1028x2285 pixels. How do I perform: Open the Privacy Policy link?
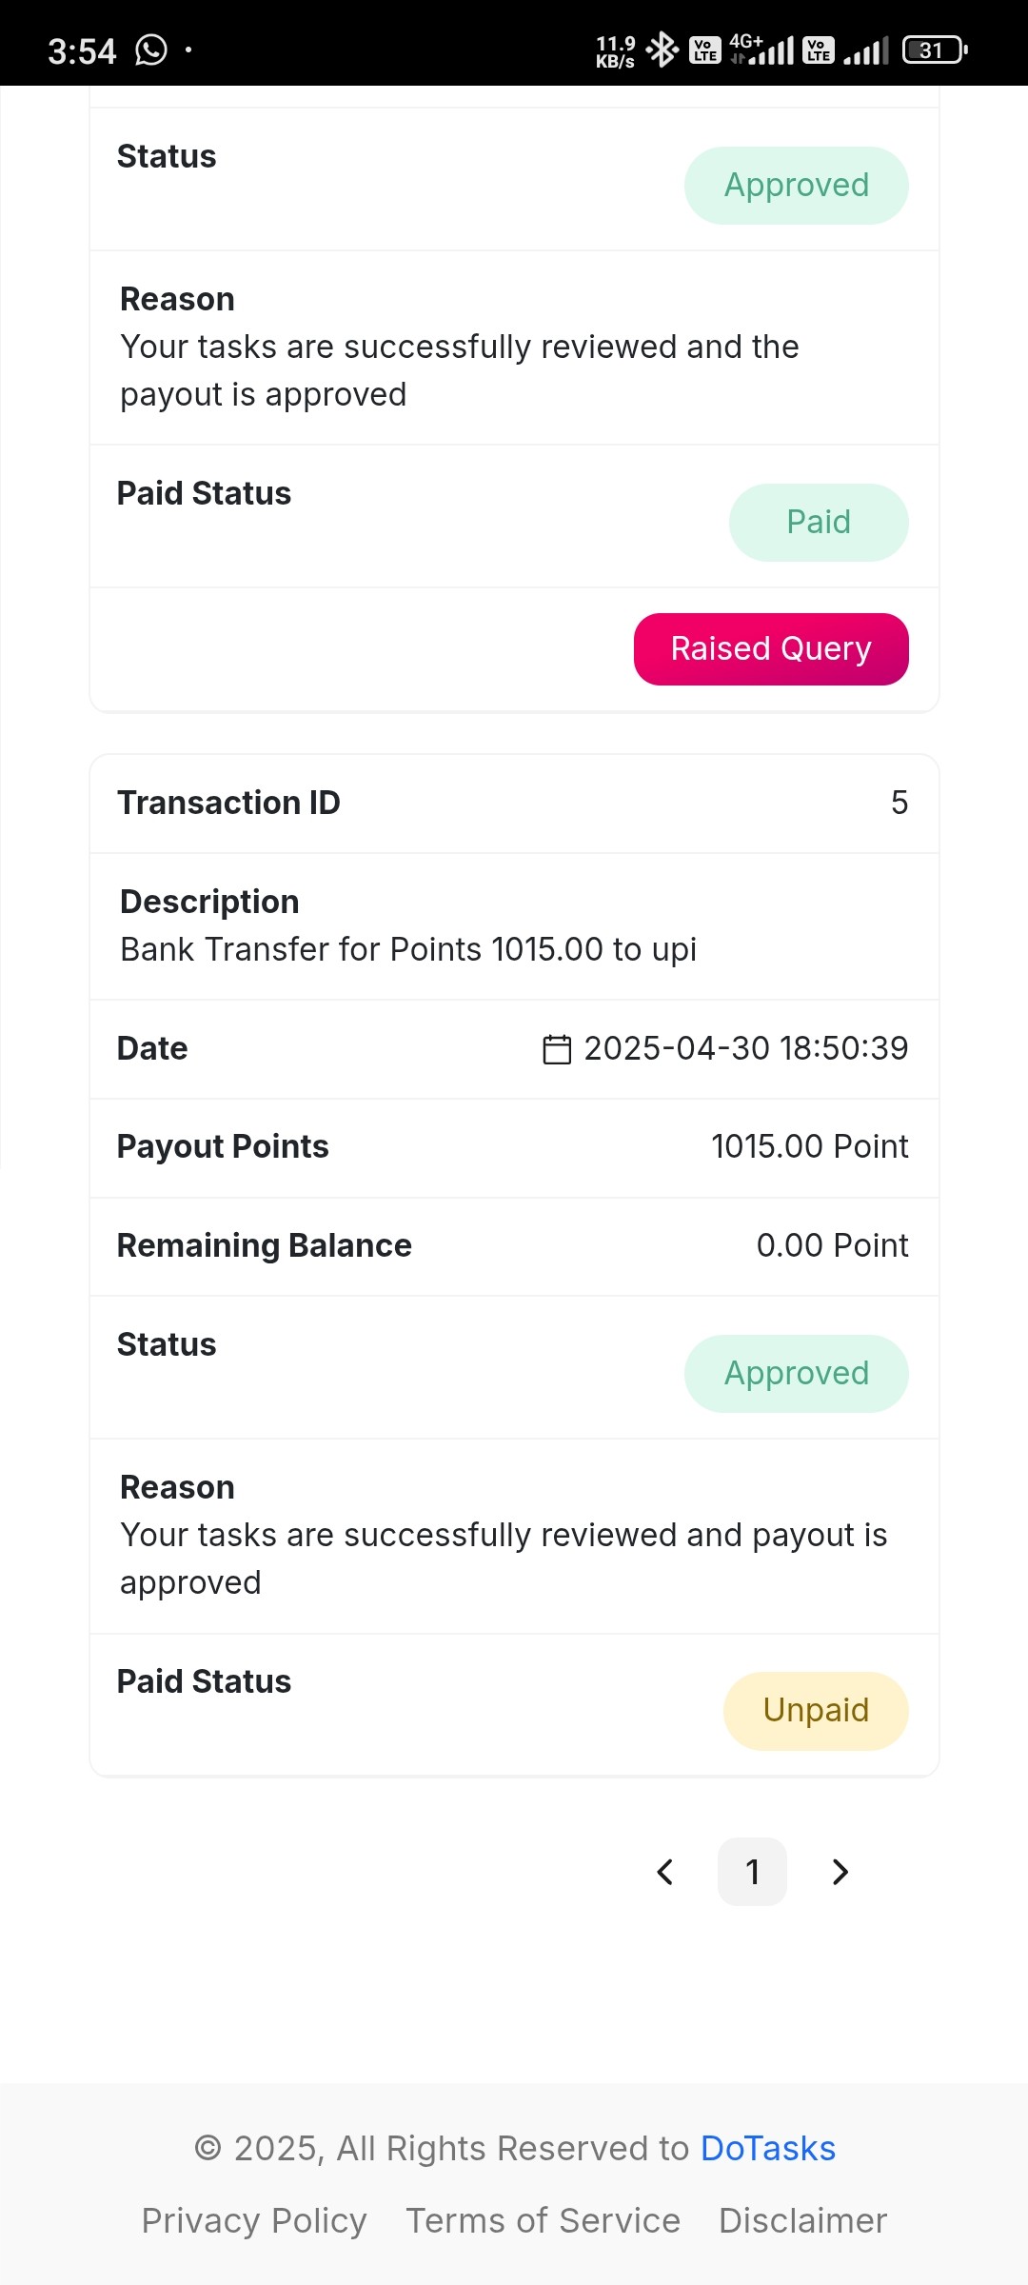[x=254, y=2221]
